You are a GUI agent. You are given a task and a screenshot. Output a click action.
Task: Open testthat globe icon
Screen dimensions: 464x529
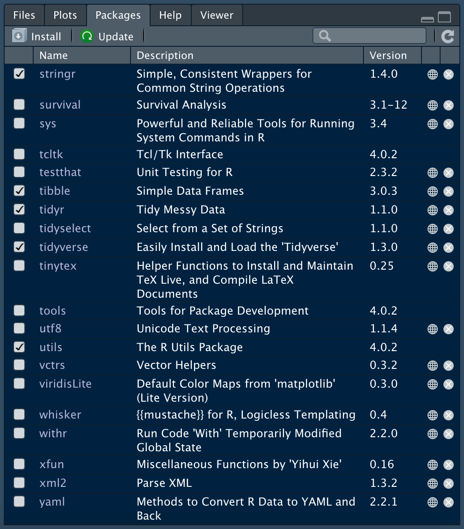[432, 173]
